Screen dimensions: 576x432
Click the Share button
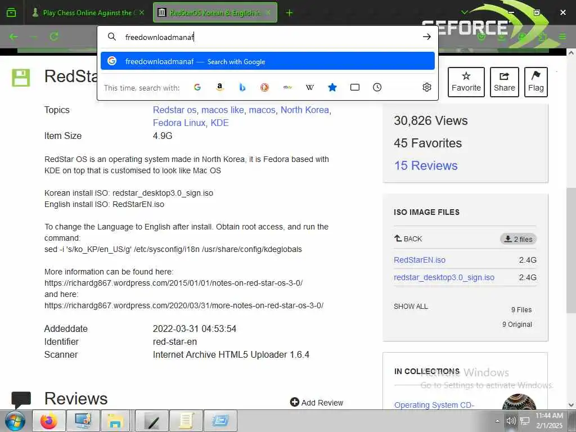504,82
